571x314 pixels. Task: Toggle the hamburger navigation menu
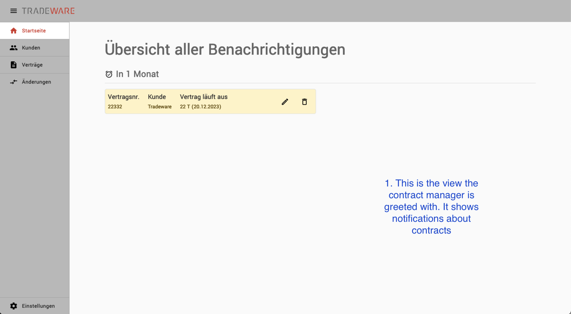point(14,11)
